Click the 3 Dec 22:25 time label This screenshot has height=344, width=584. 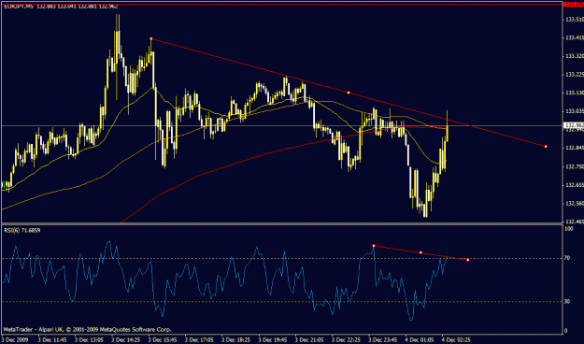tap(347, 340)
